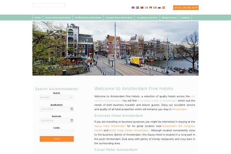Expand the Hotel dropdown
Viewport: 231px width, 154px height.
(57, 97)
